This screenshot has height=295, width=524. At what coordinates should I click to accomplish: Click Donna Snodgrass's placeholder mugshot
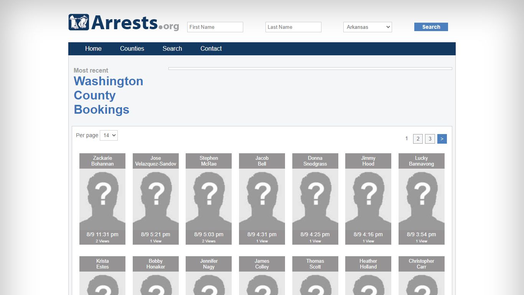[x=315, y=199]
